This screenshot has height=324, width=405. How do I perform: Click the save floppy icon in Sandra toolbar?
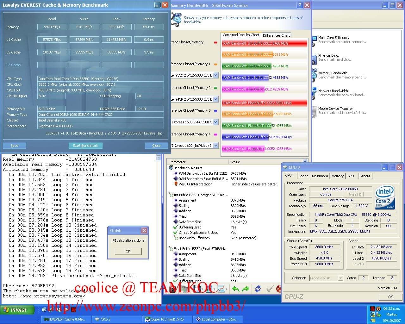click(x=197, y=289)
